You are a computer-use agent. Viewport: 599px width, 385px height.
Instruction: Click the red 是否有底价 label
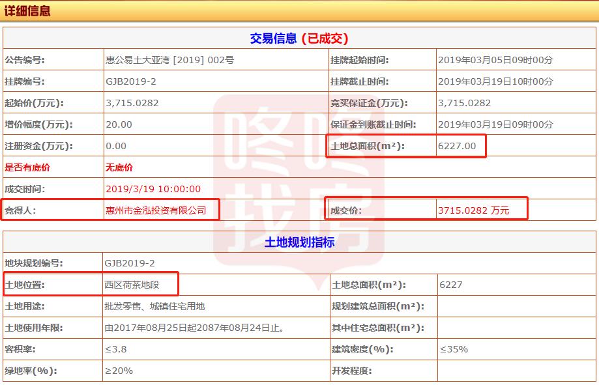(27, 167)
